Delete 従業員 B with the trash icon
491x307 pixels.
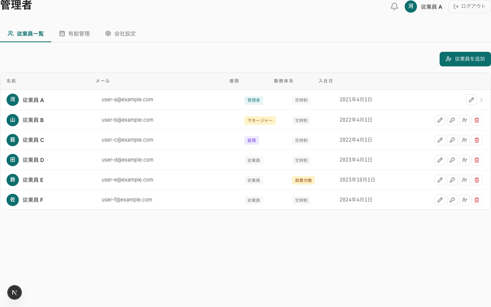pos(477,120)
